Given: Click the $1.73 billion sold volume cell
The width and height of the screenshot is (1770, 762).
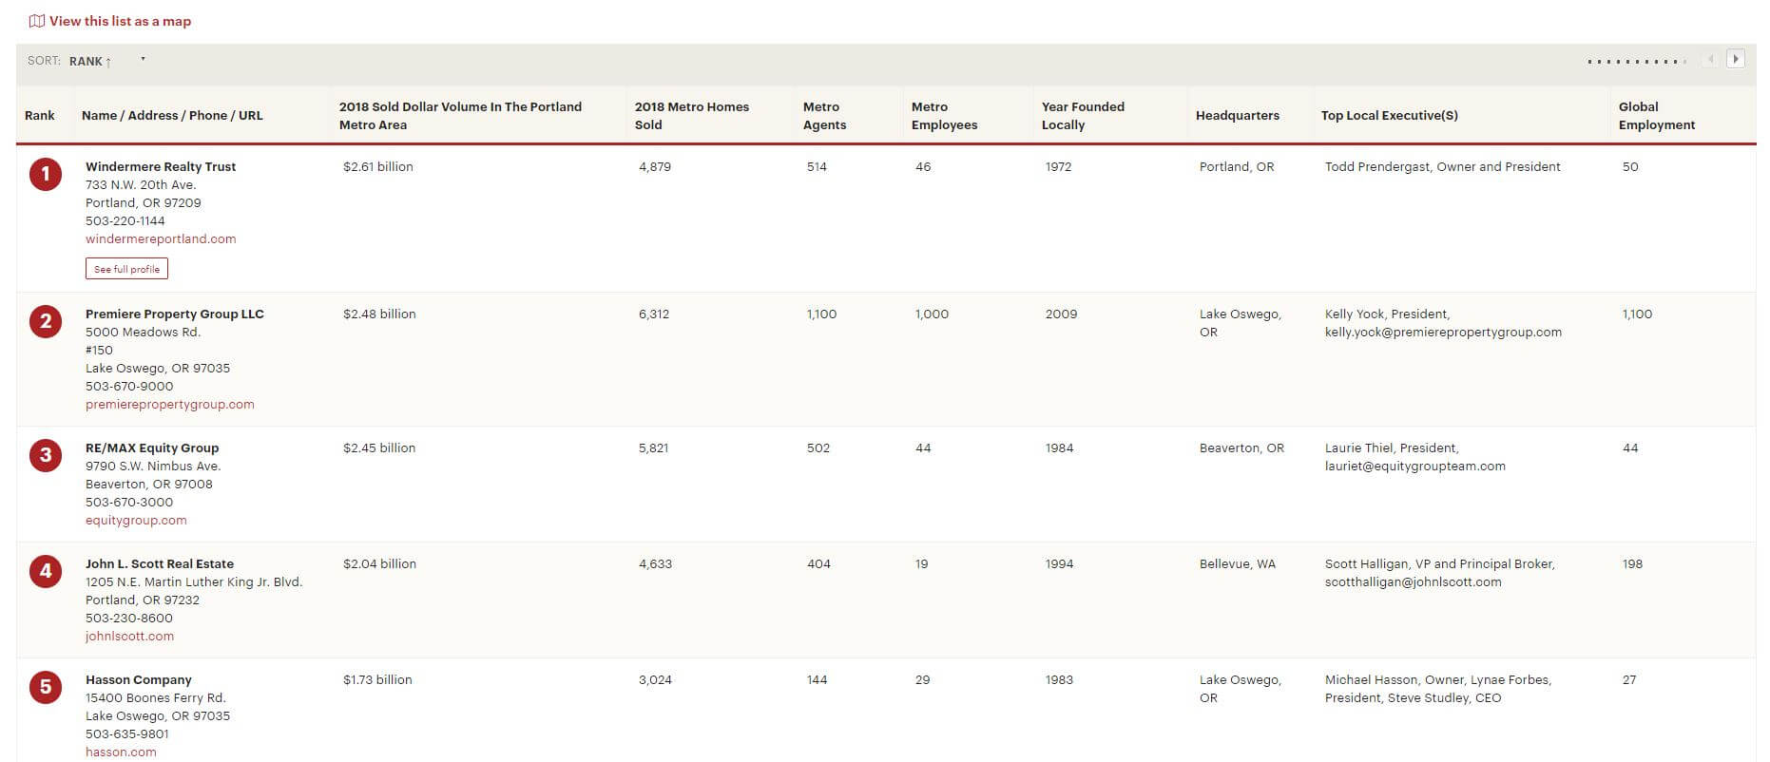Looking at the screenshot, I should [377, 679].
